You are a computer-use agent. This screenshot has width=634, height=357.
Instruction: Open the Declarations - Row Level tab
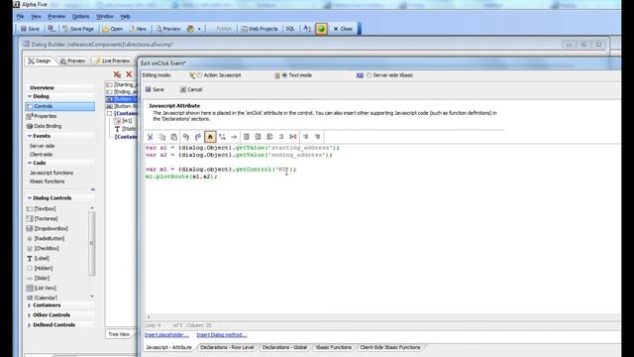227,347
